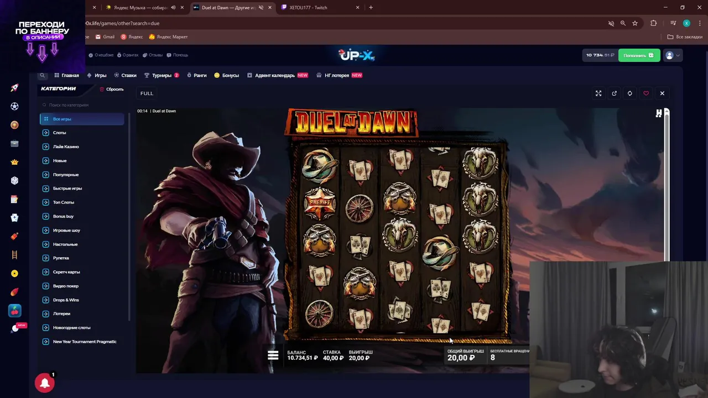Click the green Пополнить deposit button
The image size is (708, 398).
pyautogui.click(x=639, y=55)
